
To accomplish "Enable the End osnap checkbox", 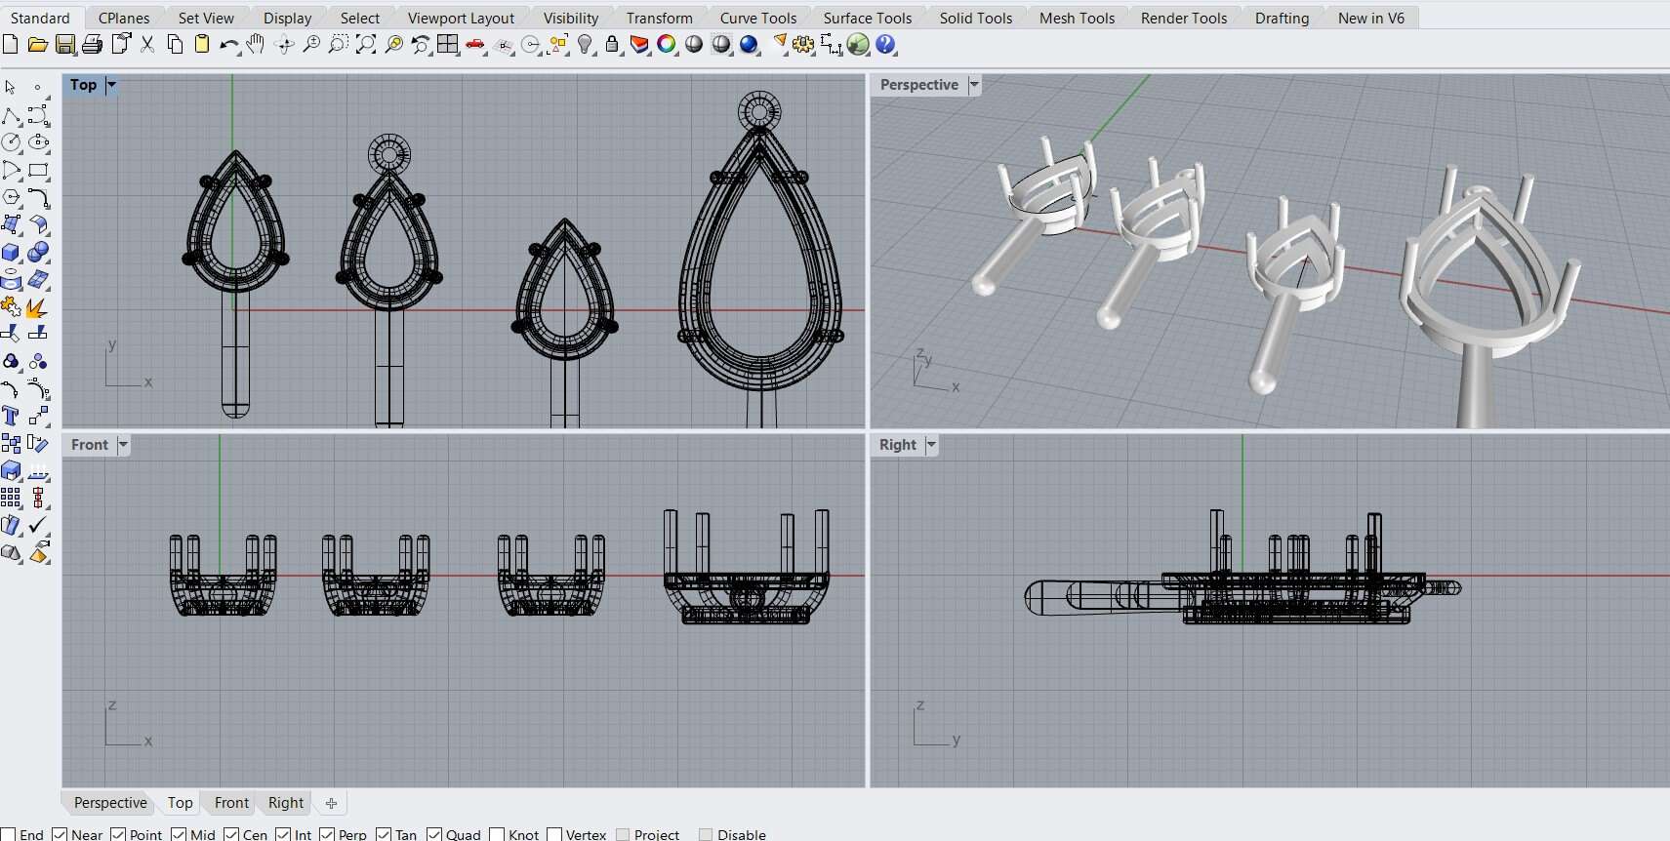I will click(8, 834).
